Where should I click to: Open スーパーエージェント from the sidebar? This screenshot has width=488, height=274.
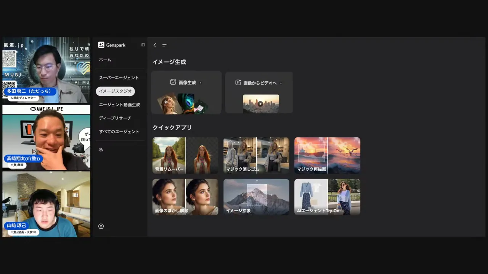pos(119,77)
